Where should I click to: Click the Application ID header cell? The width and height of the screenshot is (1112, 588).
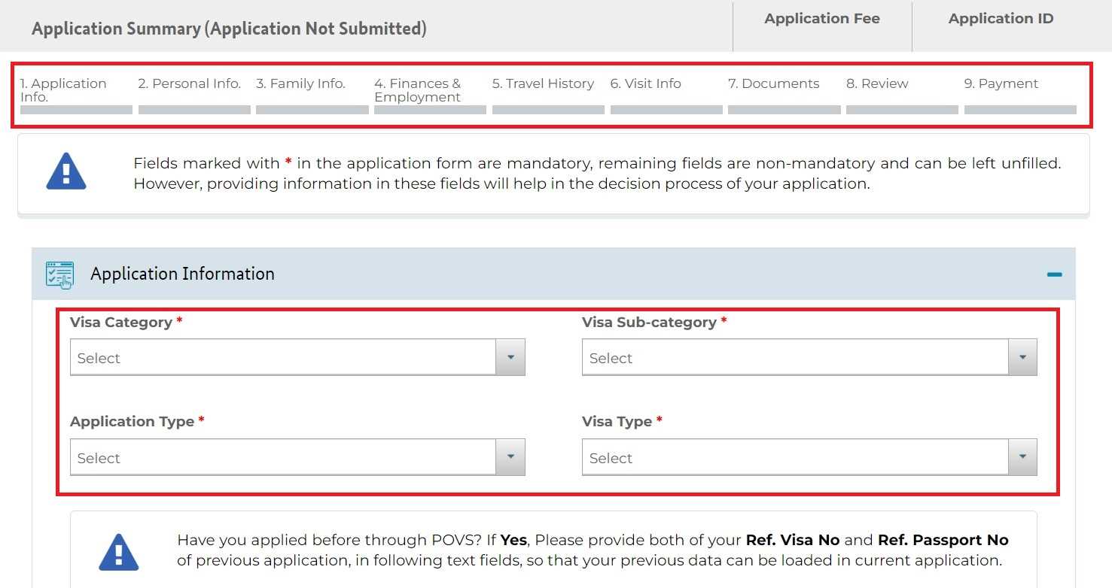1000,20
